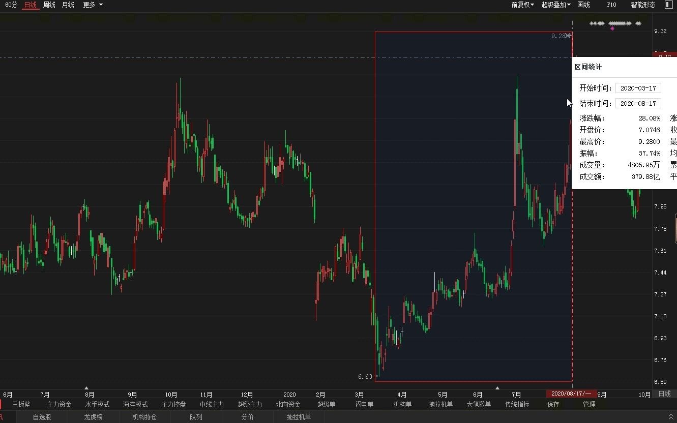Select the 主力资金 indicator tab
The width and height of the screenshot is (677, 423).
click(59, 404)
